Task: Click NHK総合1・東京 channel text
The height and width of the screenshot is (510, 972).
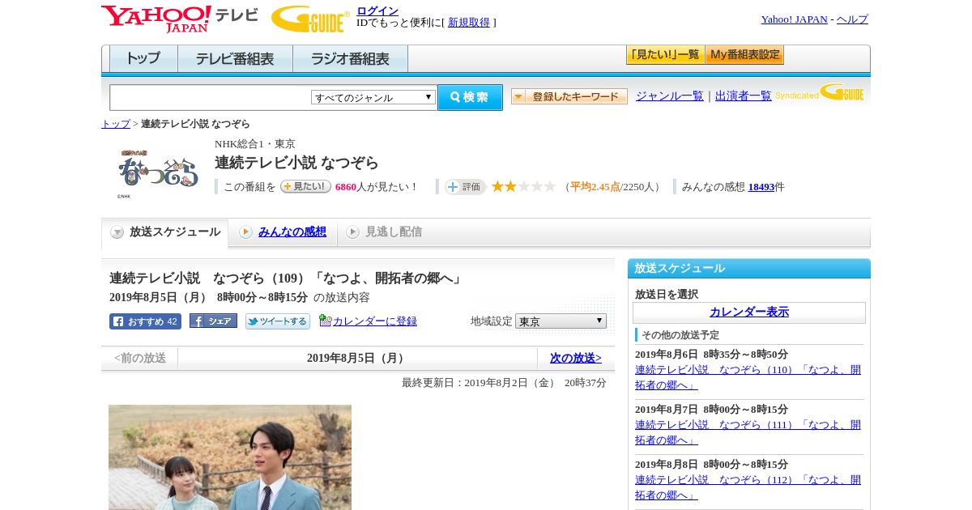Action: click(x=255, y=144)
